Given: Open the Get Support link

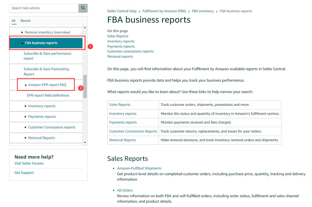Looking at the screenshot, I should coord(24,173).
